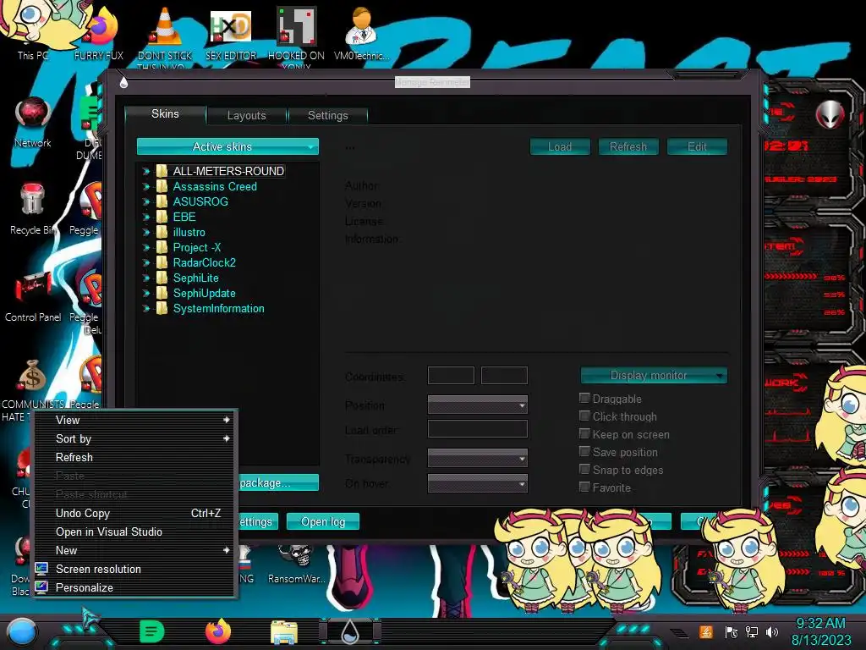Choose Screen resolution in context menu
Image resolution: width=866 pixels, height=650 pixels.
tap(136, 569)
